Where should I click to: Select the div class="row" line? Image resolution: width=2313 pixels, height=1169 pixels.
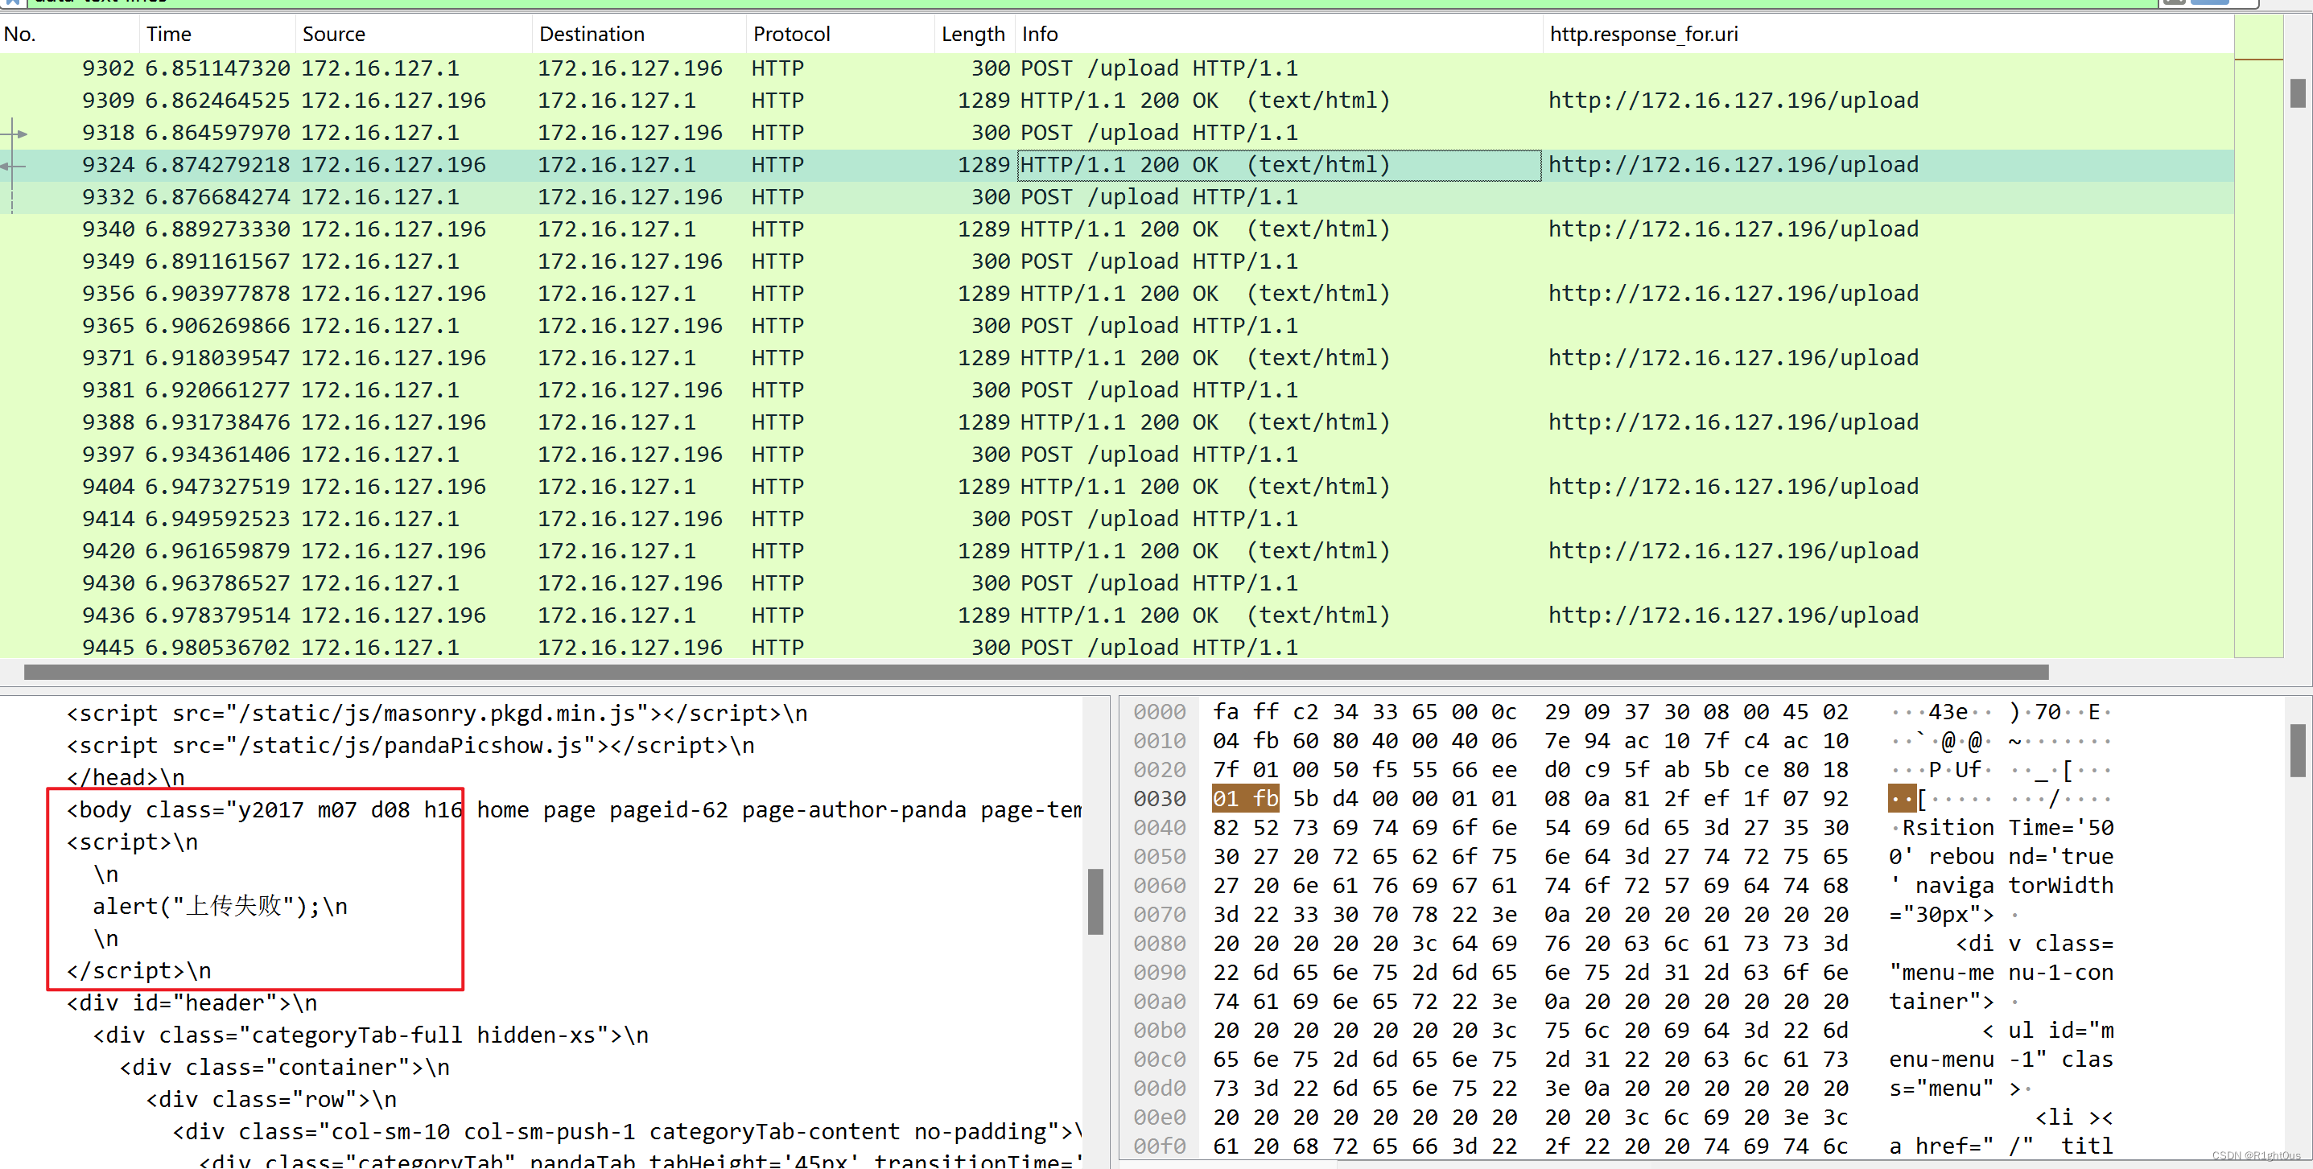point(271,1101)
